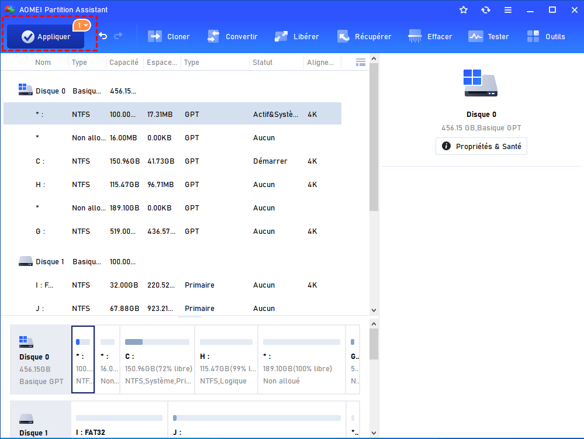Open the Récupérer tool

point(364,36)
